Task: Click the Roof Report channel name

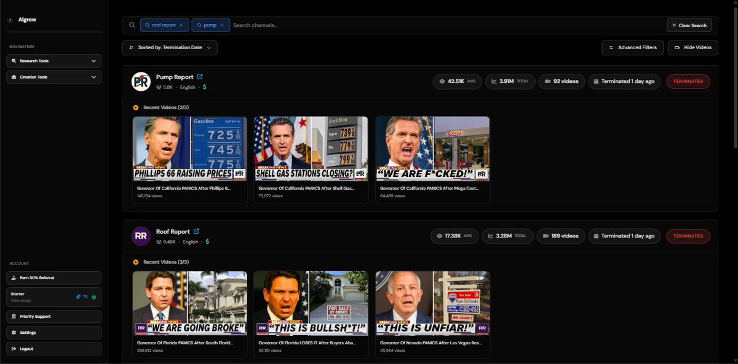Action: click(173, 232)
